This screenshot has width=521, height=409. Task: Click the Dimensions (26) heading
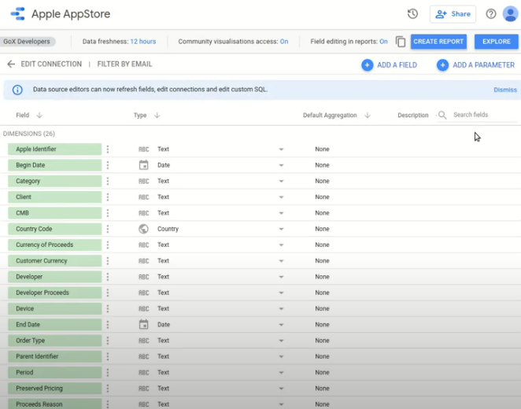pyautogui.click(x=29, y=134)
